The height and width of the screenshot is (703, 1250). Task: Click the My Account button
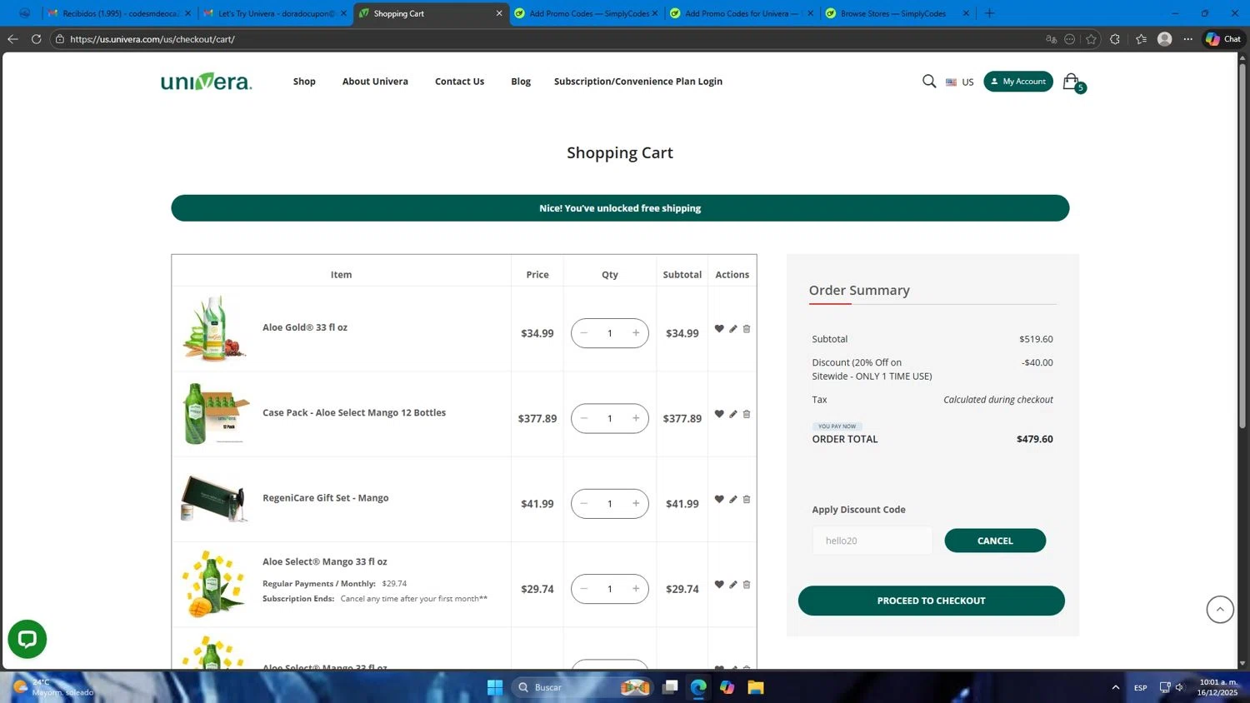pyautogui.click(x=1018, y=81)
